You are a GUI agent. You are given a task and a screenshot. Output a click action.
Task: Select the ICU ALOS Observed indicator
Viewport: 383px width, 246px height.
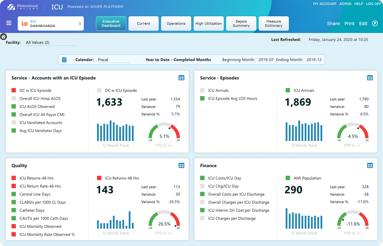37,106
